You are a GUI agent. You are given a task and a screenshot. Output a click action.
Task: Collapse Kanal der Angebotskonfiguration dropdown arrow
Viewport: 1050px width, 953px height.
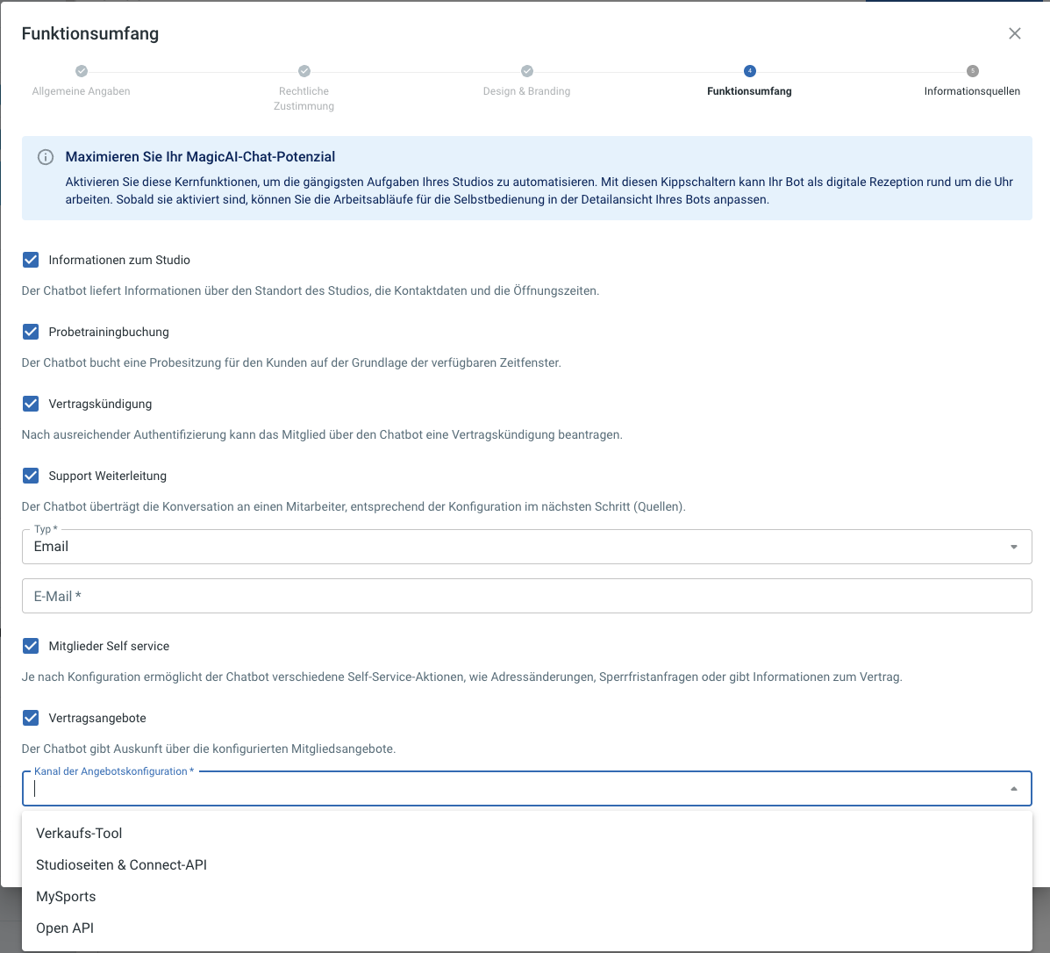1014,789
